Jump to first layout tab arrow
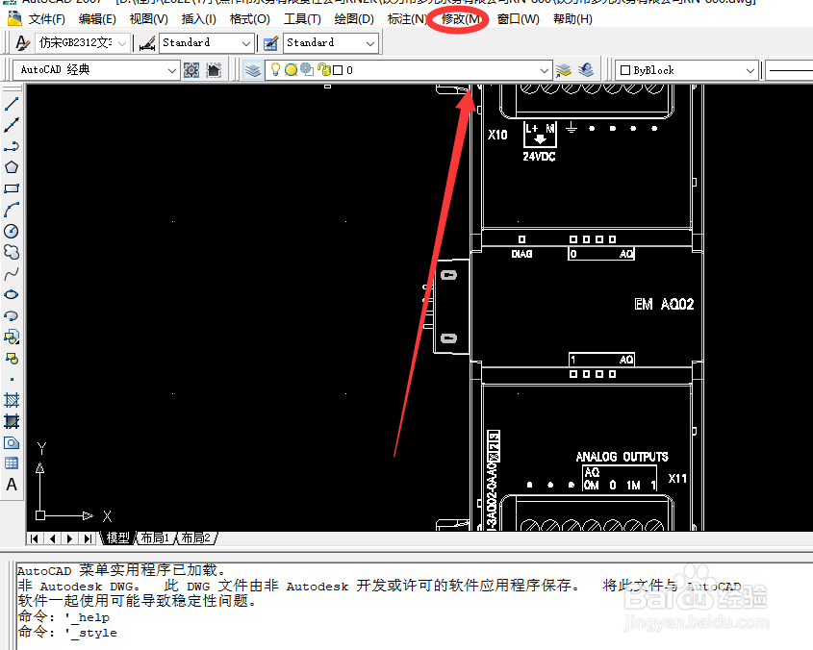The image size is (813, 650). tap(35, 538)
